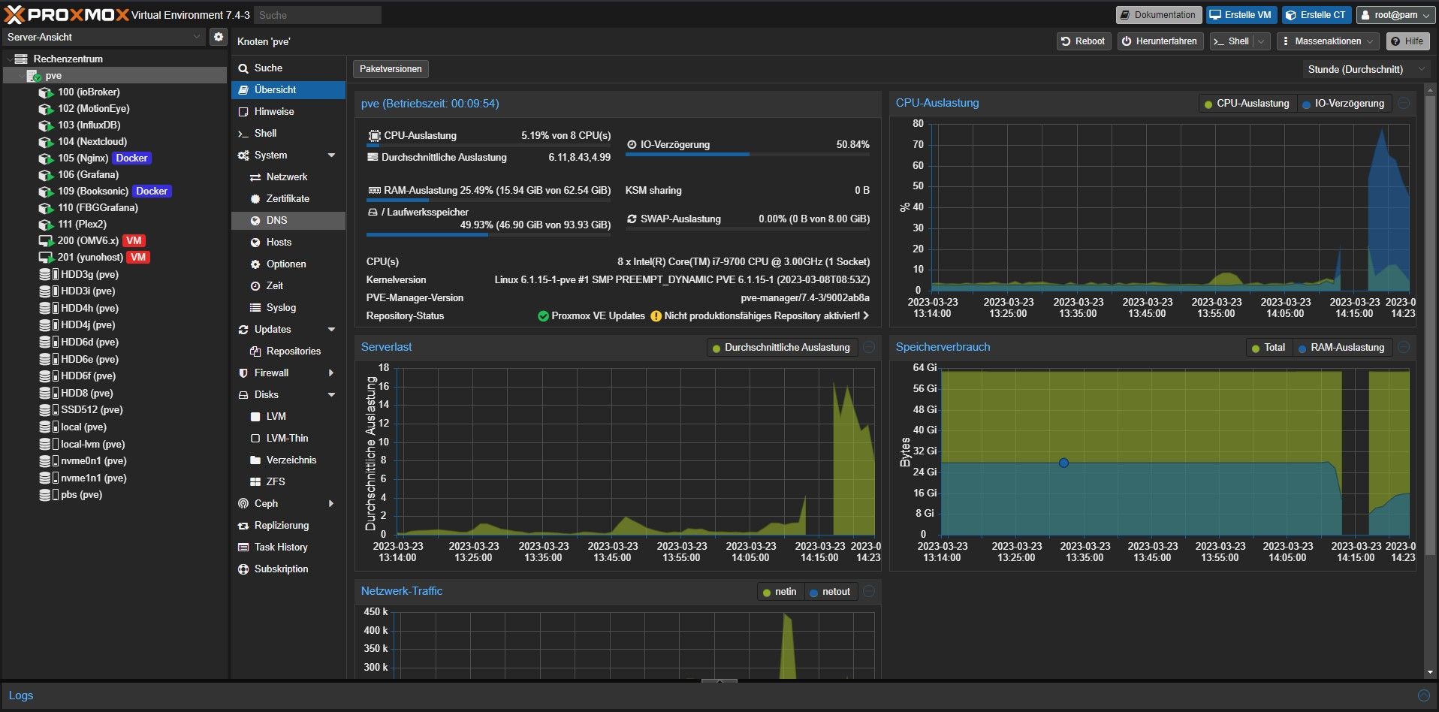Screen dimensions: 1439x712
Task: Open Verzeichnis folder icon
Action: [255, 460]
